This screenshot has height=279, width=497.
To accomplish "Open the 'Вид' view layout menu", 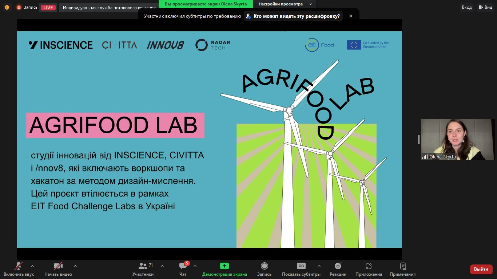I will 486,7.
